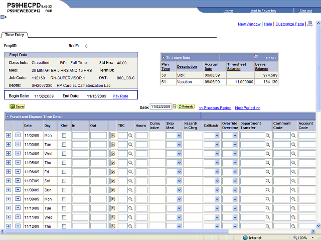Image resolution: width=321 pixels, height=241 pixels.
Task: Remove the 11/11/09 Wed row
Action: pos(18,217)
